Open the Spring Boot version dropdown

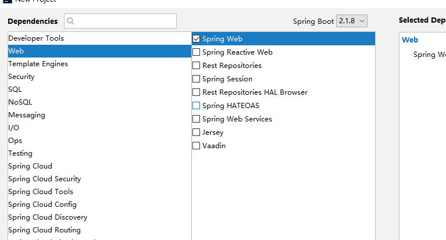click(x=352, y=21)
